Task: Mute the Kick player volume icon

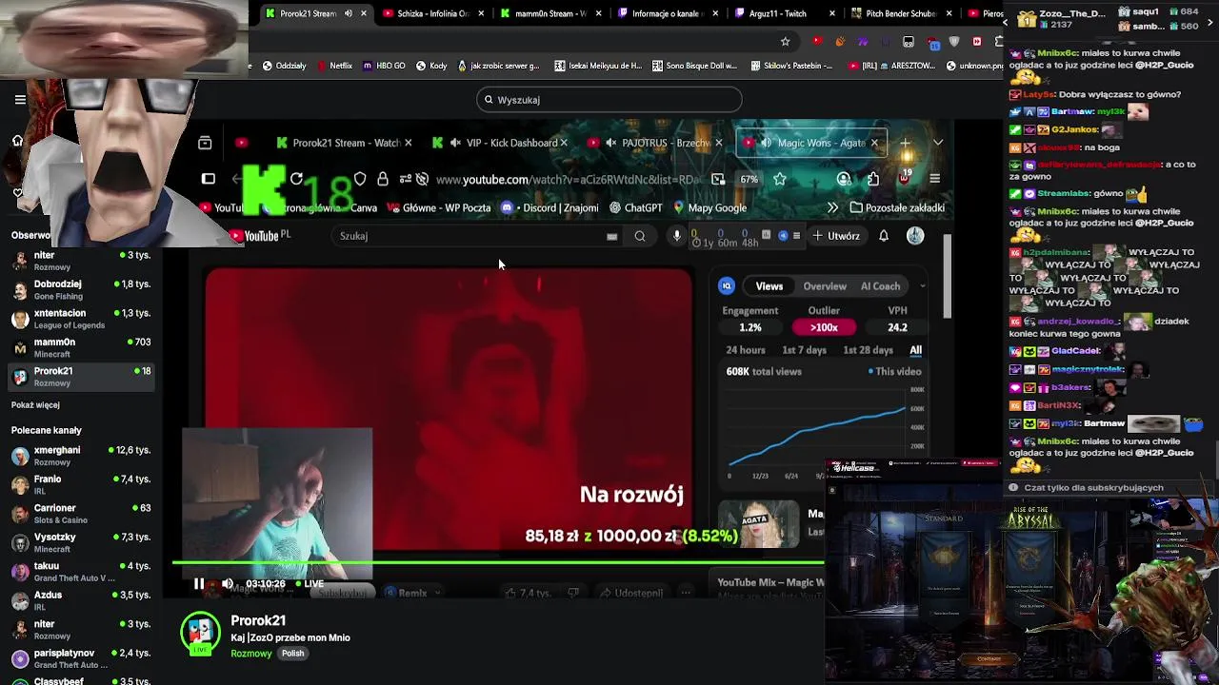Action: [227, 583]
